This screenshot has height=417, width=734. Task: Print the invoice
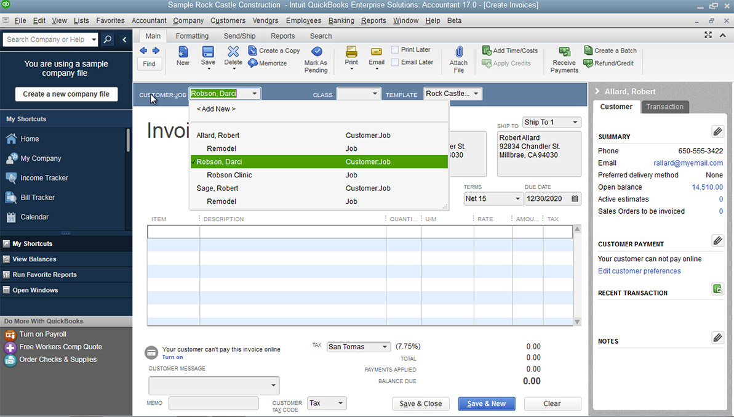pyautogui.click(x=351, y=57)
